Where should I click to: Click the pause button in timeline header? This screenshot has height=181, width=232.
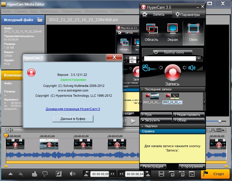point(12,130)
